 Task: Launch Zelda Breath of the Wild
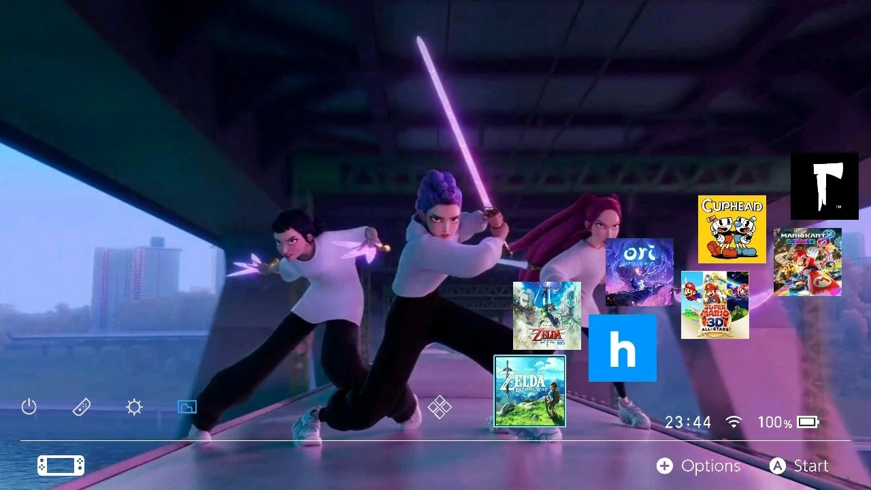click(529, 391)
